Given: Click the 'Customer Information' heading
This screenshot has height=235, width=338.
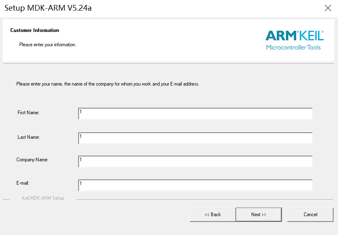Looking at the screenshot, I should [x=35, y=30].
